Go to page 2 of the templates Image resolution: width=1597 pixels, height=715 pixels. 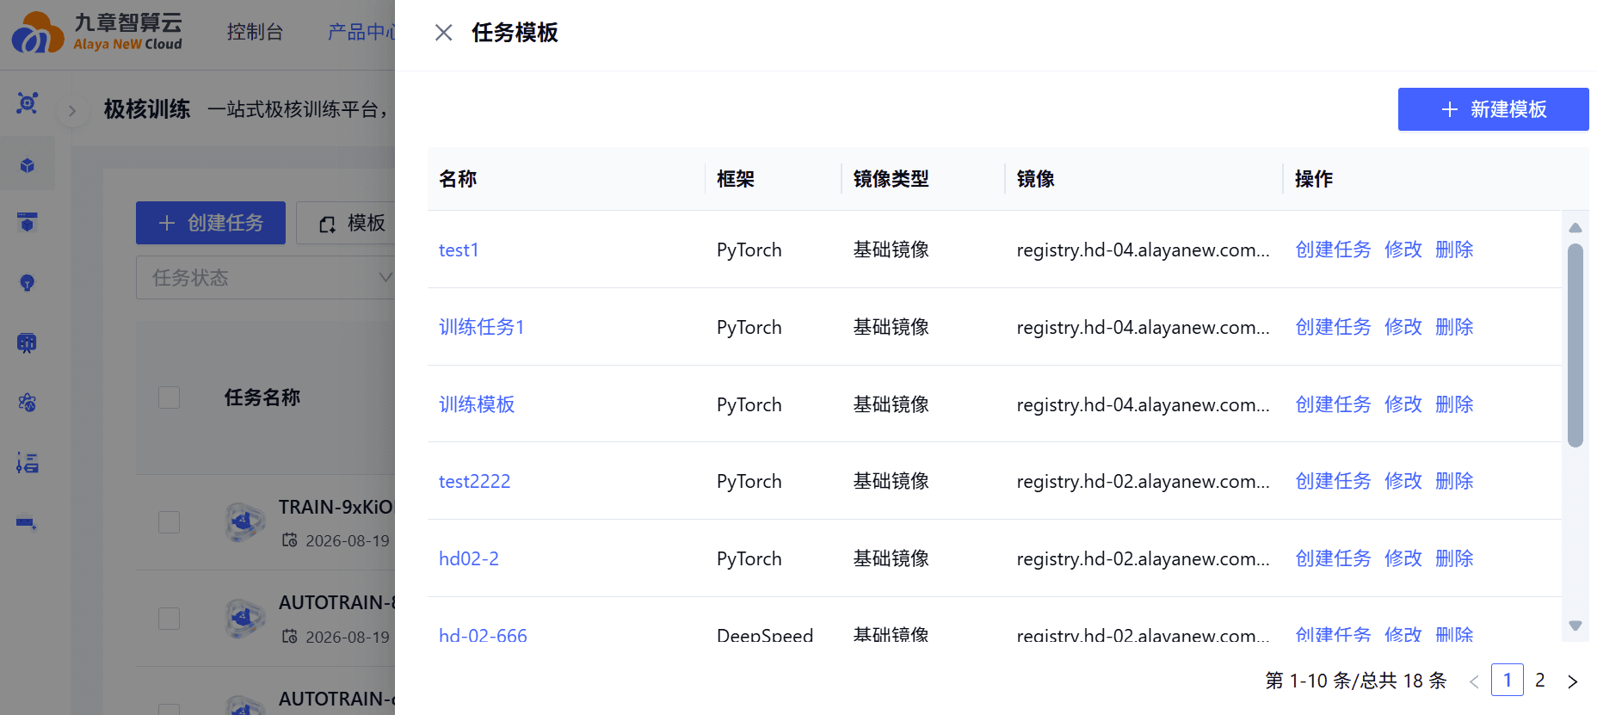[1540, 681]
